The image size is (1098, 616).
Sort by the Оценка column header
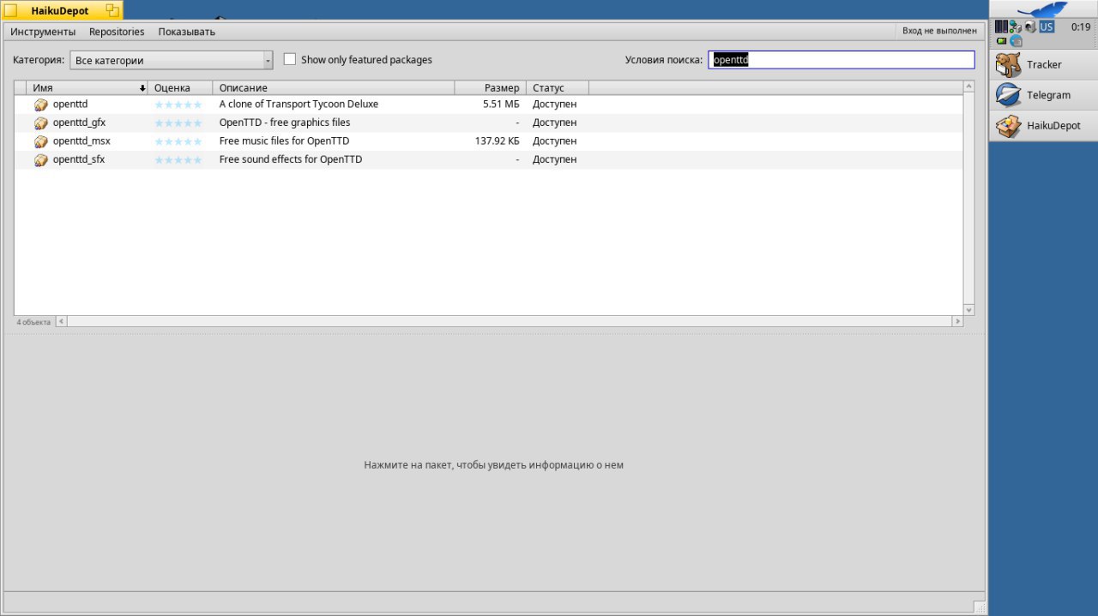coord(180,88)
